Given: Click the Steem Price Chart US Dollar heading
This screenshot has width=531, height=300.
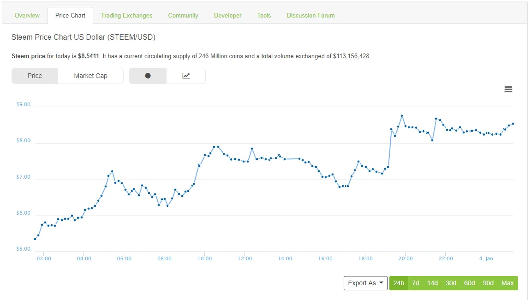Looking at the screenshot, I should pos(84,37).
